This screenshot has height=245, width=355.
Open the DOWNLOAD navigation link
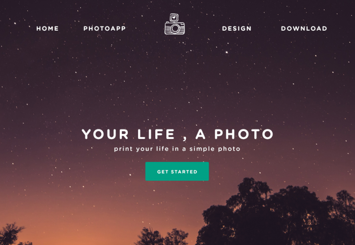pyautogui.click(x=304, y=28)
